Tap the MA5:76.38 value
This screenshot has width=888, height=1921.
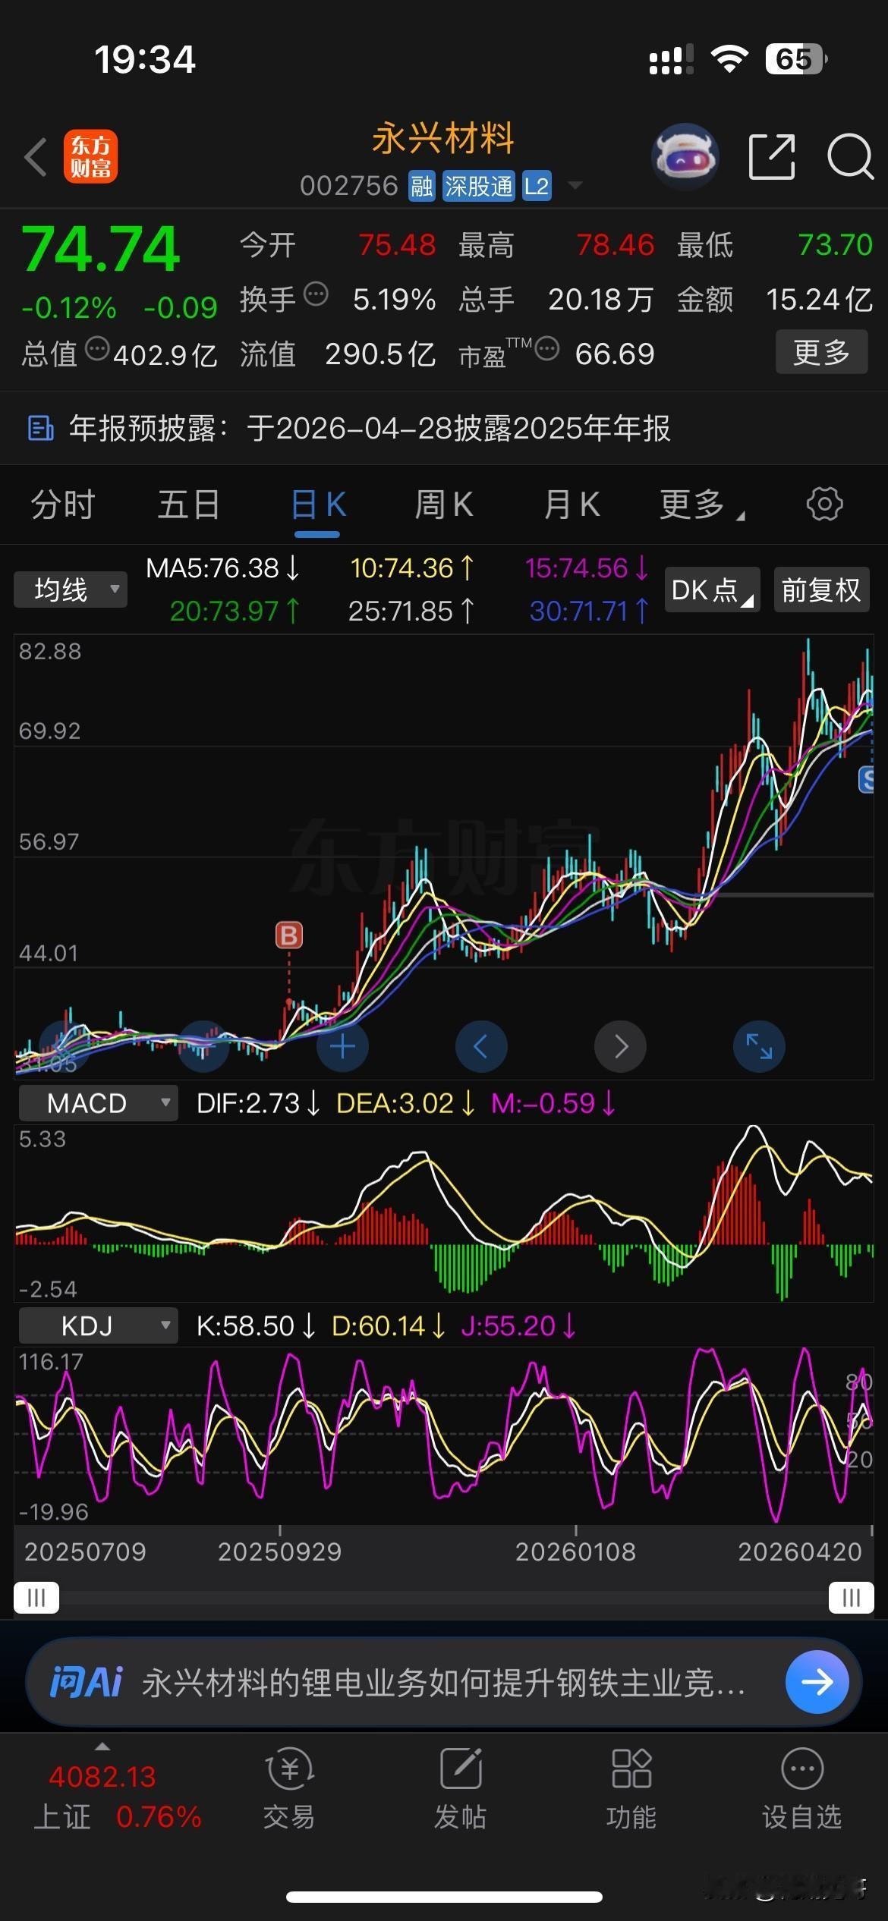[x=223, y=568]
